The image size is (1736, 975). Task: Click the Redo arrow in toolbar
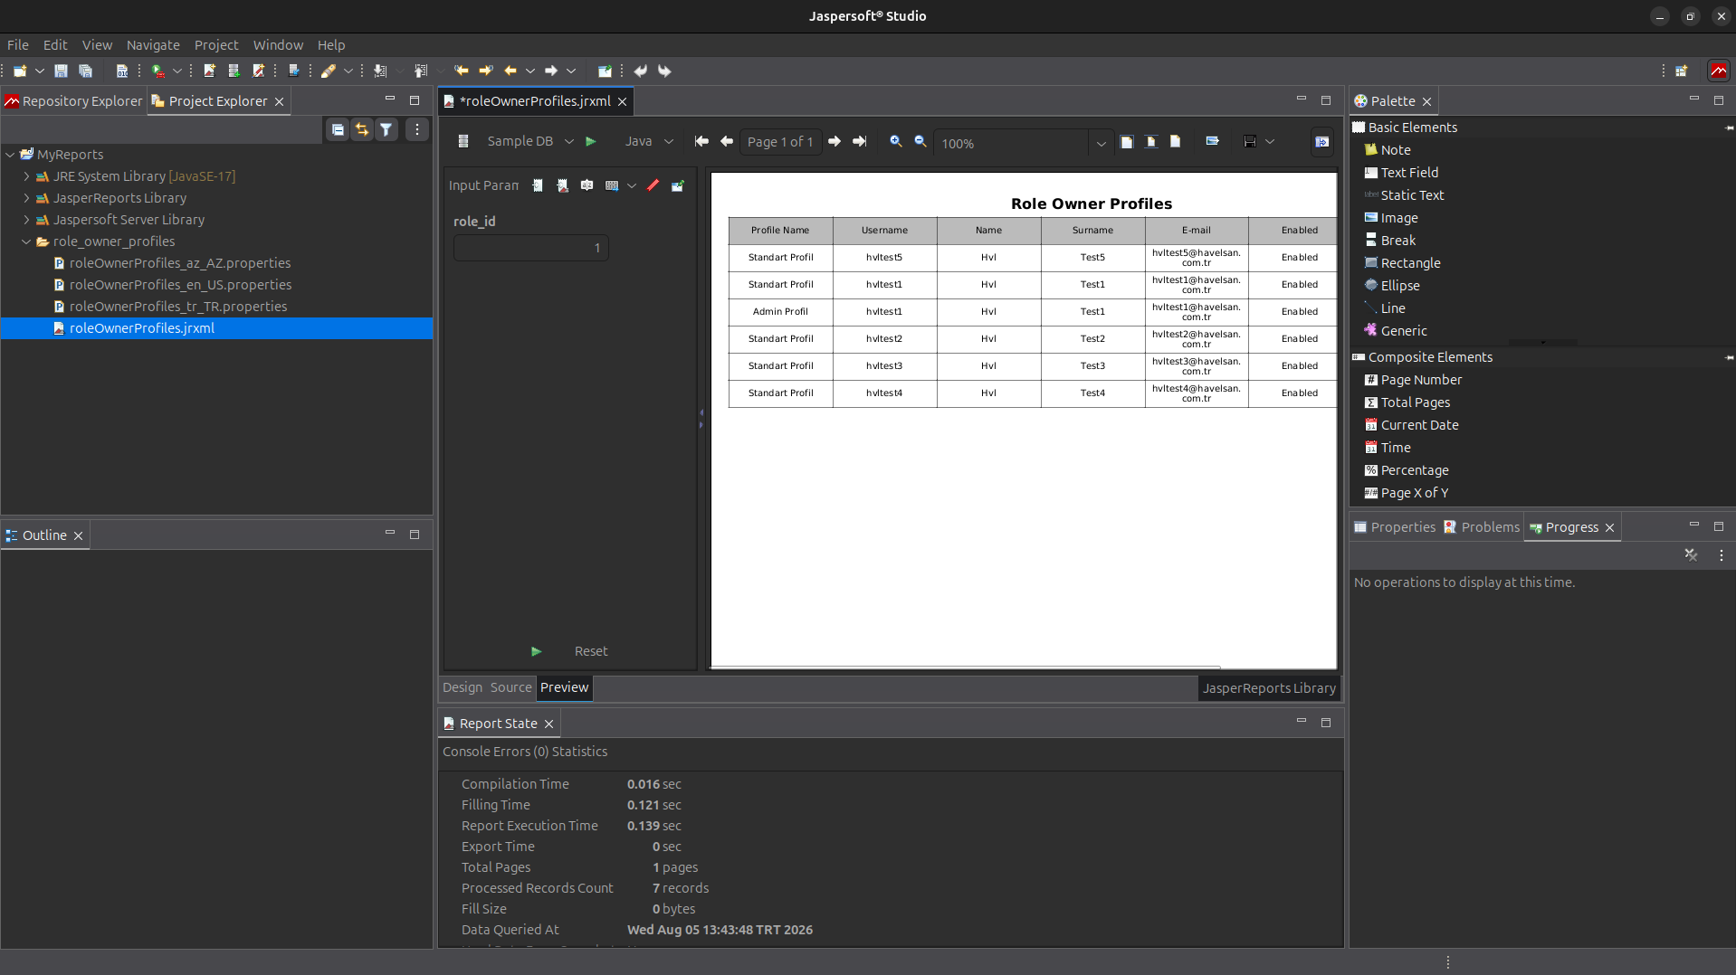(664, 71)
